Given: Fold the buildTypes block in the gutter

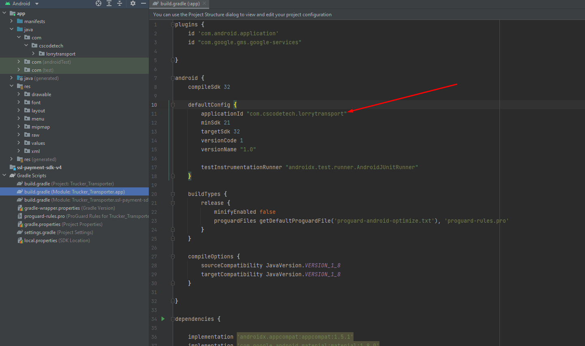Looking at the screenshot, I should (x=173, y=194).
